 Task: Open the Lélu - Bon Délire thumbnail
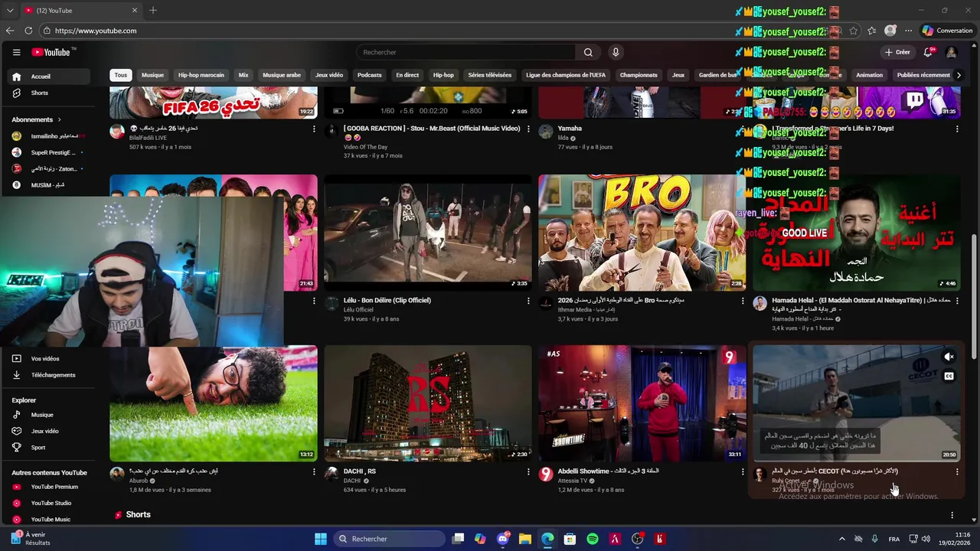coord(427,233)
